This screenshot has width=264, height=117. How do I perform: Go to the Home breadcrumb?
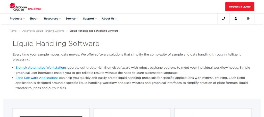click(x=13, y=31)
